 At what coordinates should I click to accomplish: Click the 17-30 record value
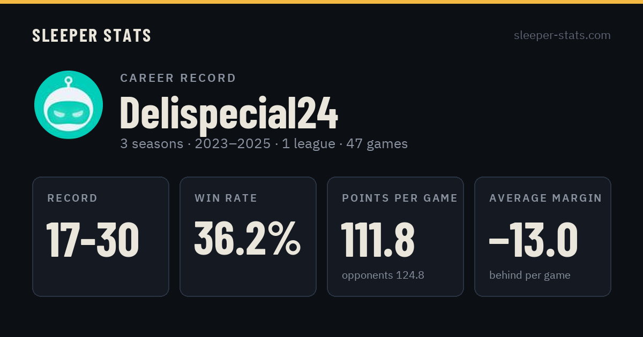tap(93, 240)
